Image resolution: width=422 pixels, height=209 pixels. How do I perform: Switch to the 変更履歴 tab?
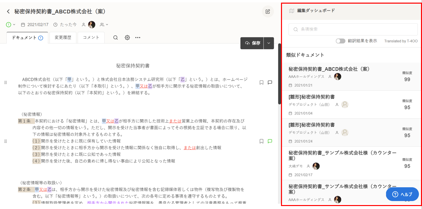63,38
